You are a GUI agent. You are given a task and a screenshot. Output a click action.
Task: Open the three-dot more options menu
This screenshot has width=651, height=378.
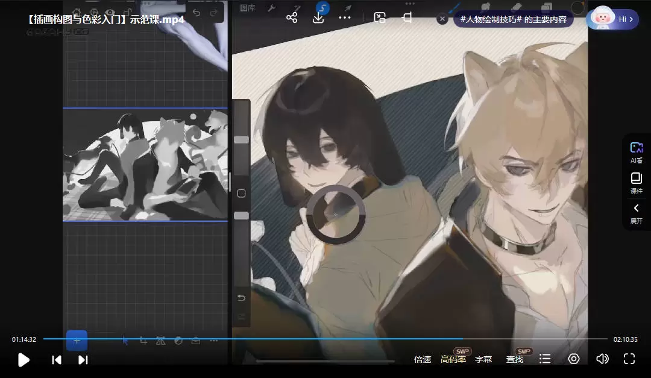coord(345,17)
